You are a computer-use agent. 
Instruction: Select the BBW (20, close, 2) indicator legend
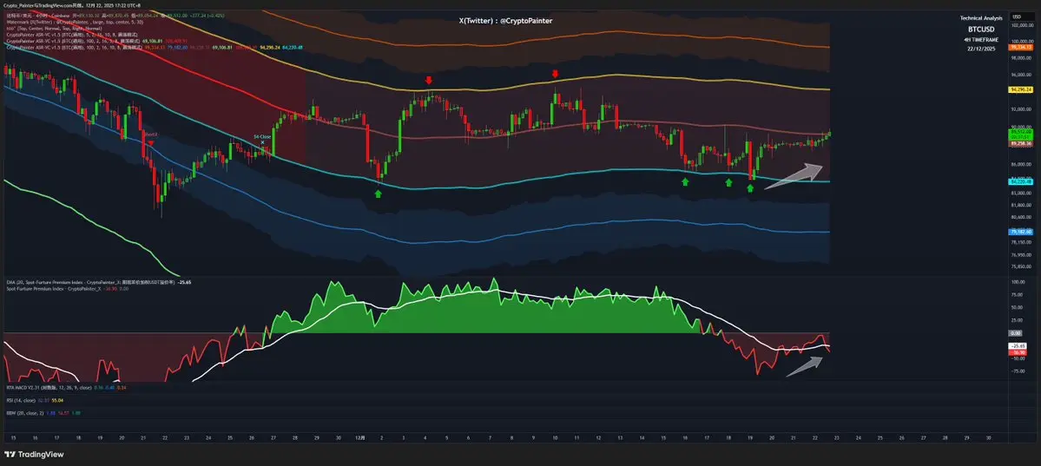(43, 412)
